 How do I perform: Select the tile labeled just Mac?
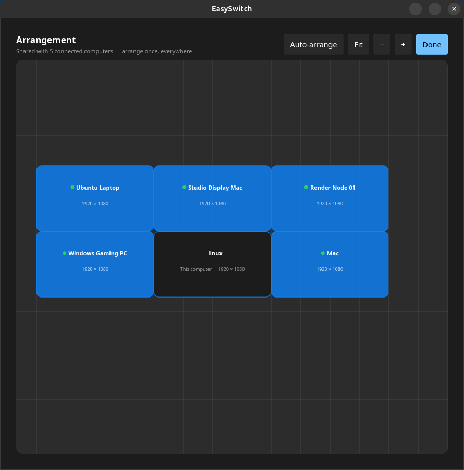(329, 264)
